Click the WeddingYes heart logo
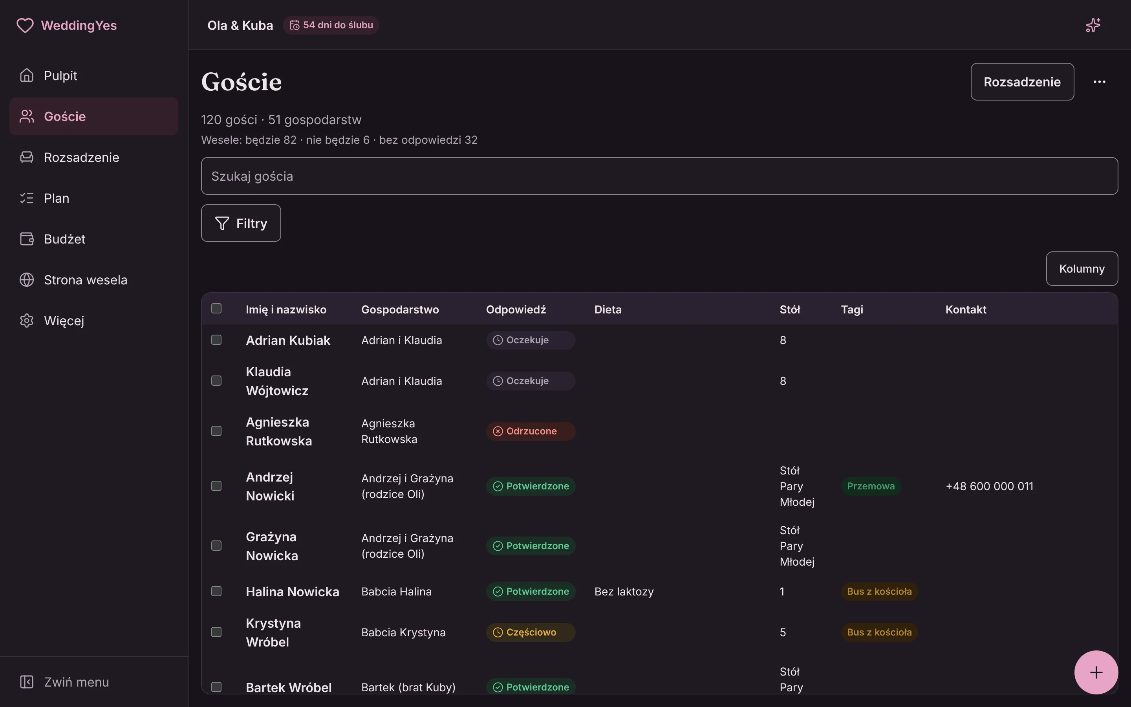The height and width of the screenshot is (707, 1131). (x=25, y=25)
